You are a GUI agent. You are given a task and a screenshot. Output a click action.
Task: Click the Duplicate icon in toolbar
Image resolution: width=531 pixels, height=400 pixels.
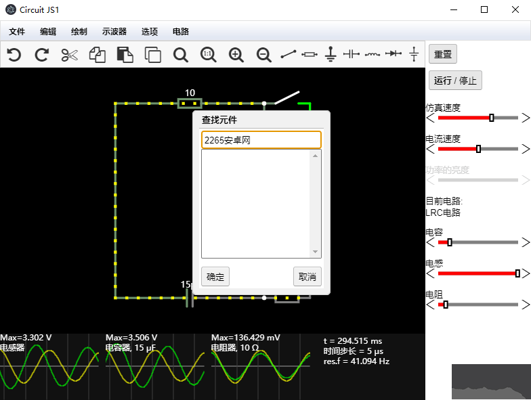[x=153, y=55]
